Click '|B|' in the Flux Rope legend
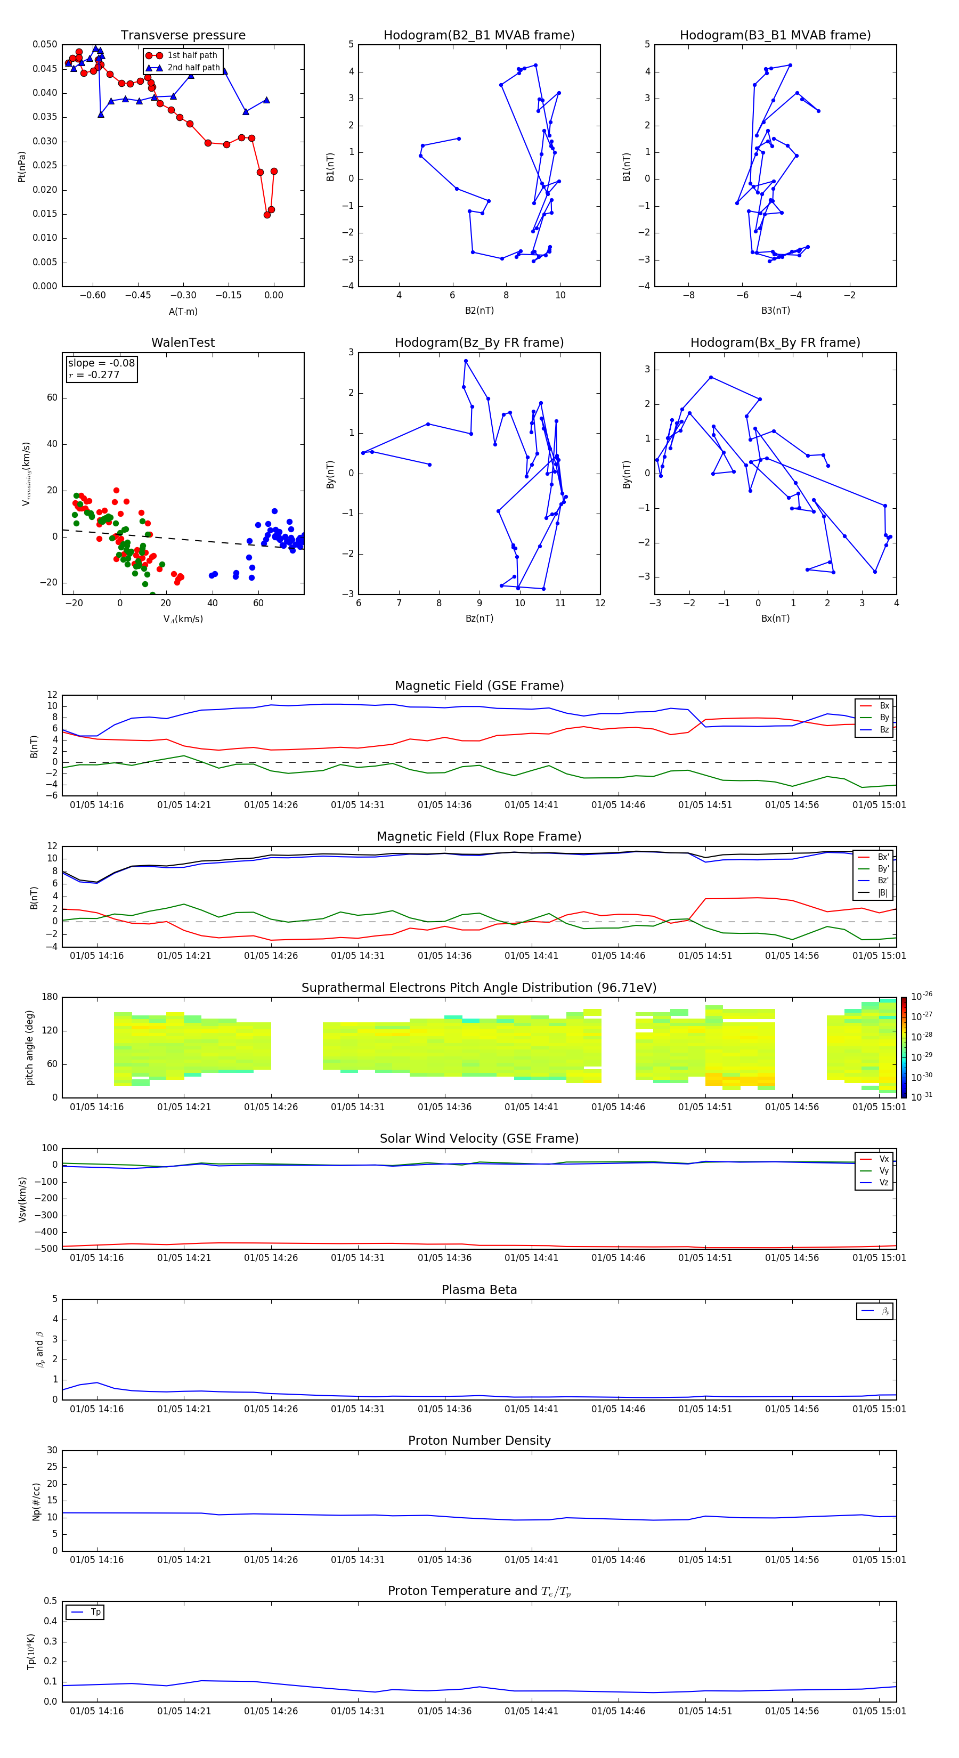 click(x=874, y=893)
